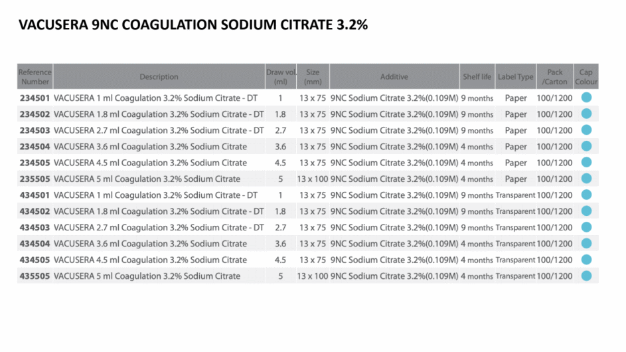
Task: Click the Draw vol. (ml) header
Action: coord(281,77)
